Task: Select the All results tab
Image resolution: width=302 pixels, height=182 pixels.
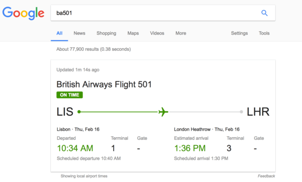Action: point(59,33)
